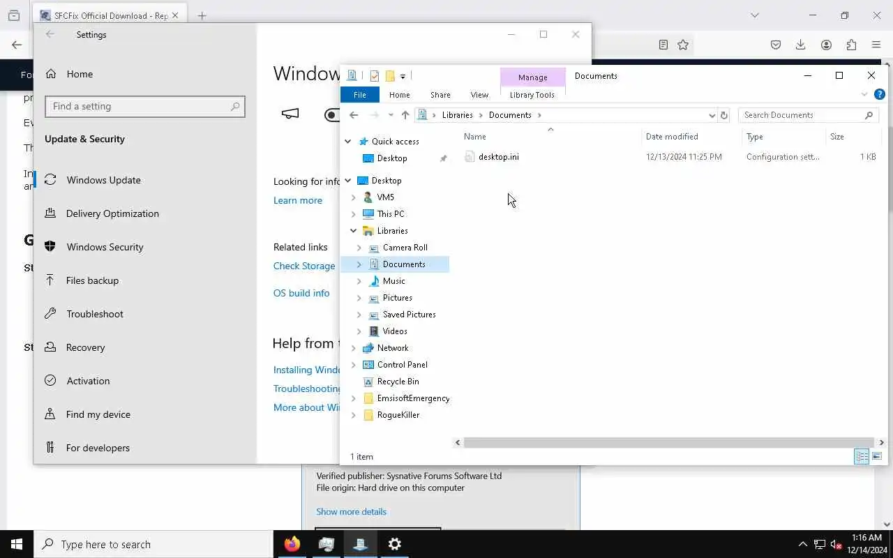This screenshot has height=558, width=893.
Task: Select Camera Roll library
Action: (405, 248)
